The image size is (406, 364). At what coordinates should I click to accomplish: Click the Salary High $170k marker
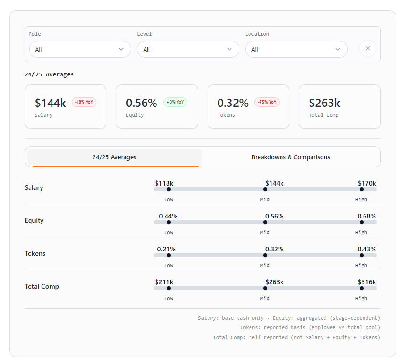[x=362, y=189]
